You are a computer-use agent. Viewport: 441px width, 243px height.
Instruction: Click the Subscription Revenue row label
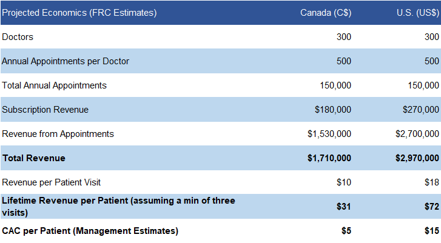[x=45, y=110]
